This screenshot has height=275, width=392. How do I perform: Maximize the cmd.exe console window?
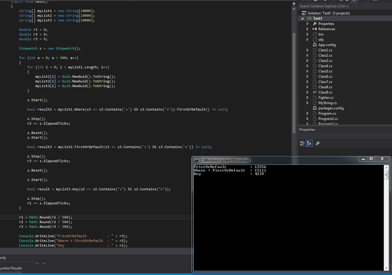click(371, 159)
